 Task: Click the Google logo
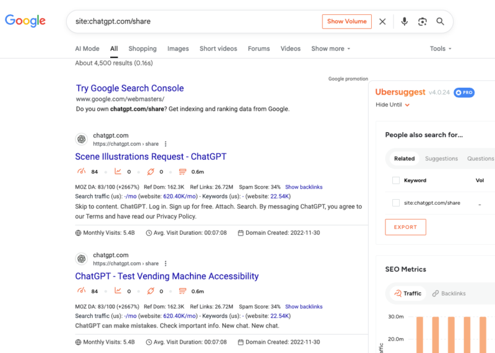coord(25,20)
